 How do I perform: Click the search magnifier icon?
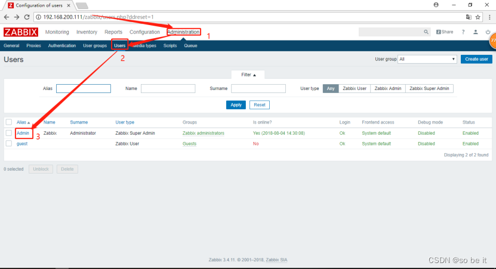pyautogui.click(x=426, y=32)
